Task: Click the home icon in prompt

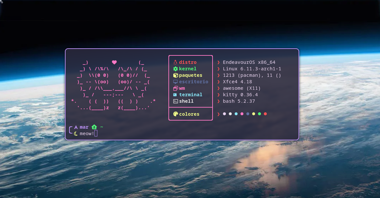Action: (94, 127)
